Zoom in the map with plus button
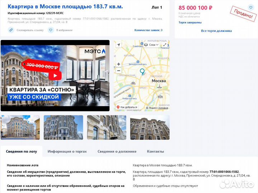Viewport: 258px width, 193px height. pos(119,64)
